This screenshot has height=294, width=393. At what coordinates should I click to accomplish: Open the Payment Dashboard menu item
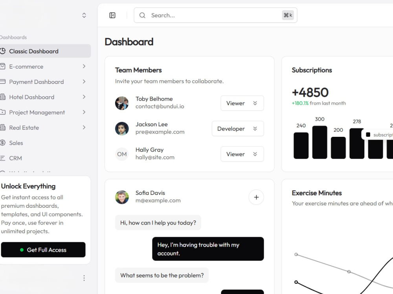pyautogui.click(x=45, y=82)
